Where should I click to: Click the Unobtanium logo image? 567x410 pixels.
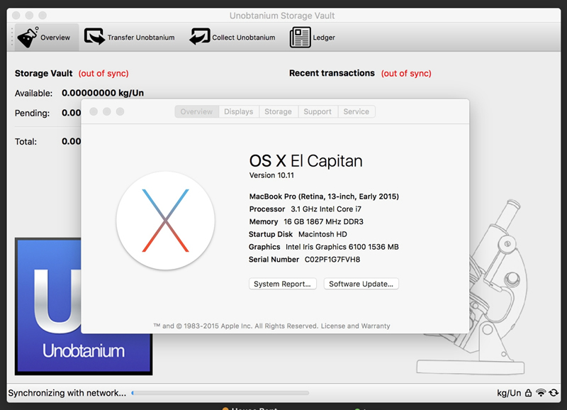pyautogui.click(x=83, y=306)
